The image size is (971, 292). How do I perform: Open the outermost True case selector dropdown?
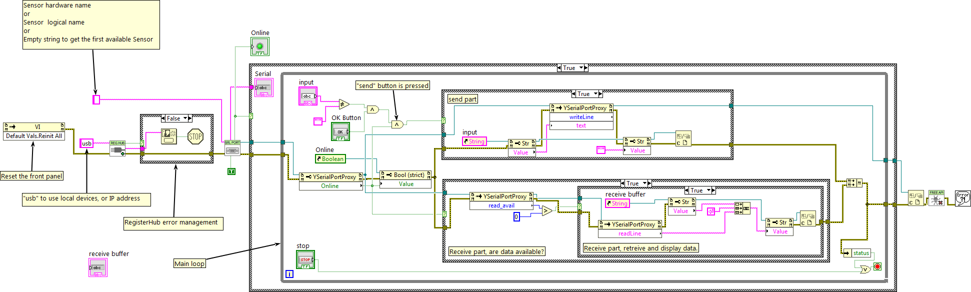click(581, 68)
